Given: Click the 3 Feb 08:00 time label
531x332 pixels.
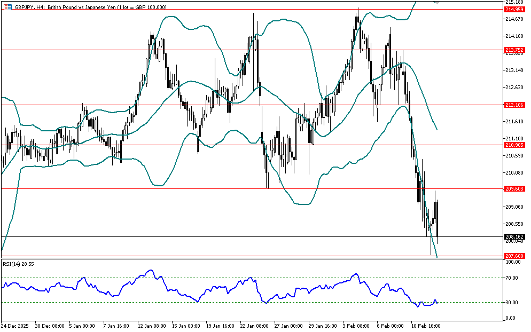Looking at the screenshot, I should pyautogui.click(x=357, y=325).
